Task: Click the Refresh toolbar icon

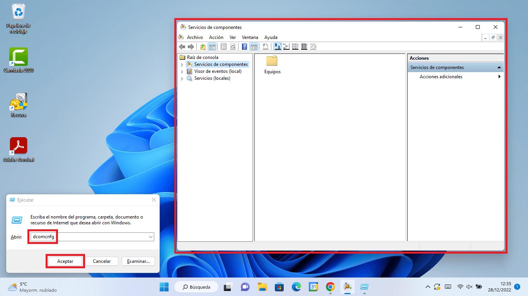Action: (x=233, y=47)
